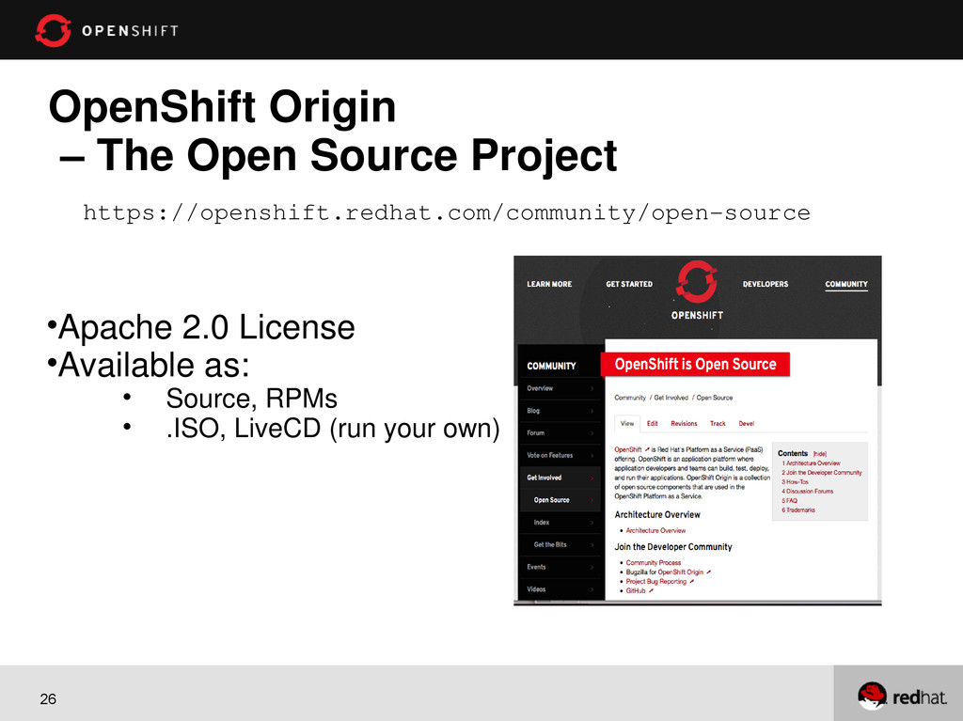
Task: Select Get the Bits in the sidebar
Action: click(x=560, y=544)
